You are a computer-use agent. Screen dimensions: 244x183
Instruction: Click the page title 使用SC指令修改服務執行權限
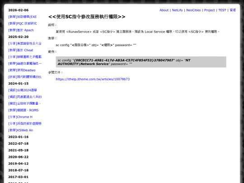(x=87, y=17)
